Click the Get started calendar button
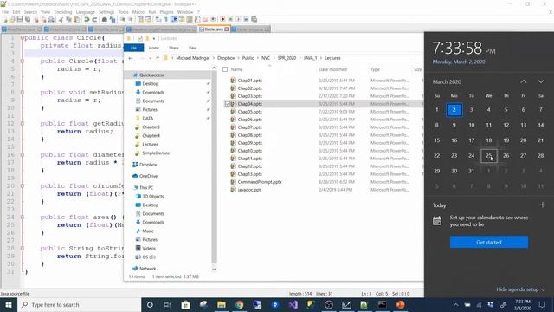This screenshot has height=312, width=554. click(489, 243)
